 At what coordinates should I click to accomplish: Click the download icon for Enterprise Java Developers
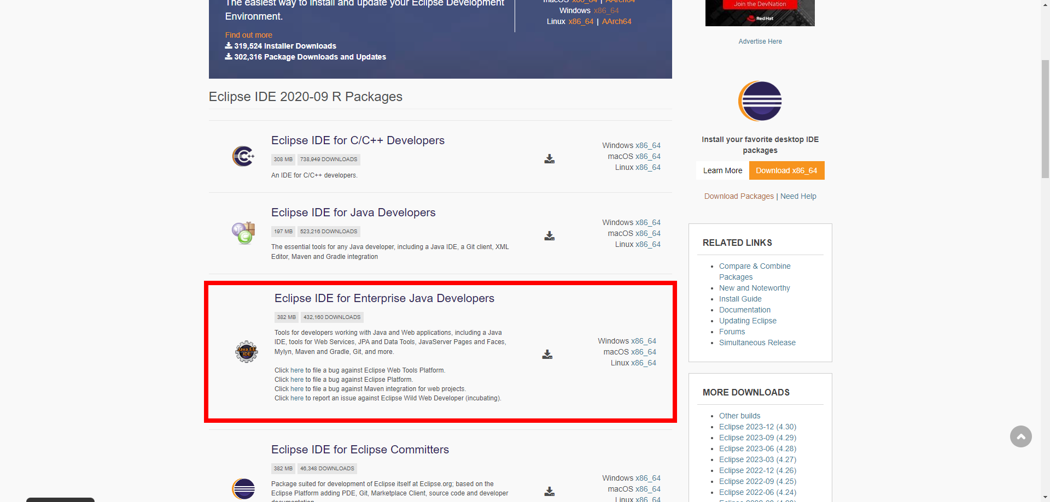[547, 354]
